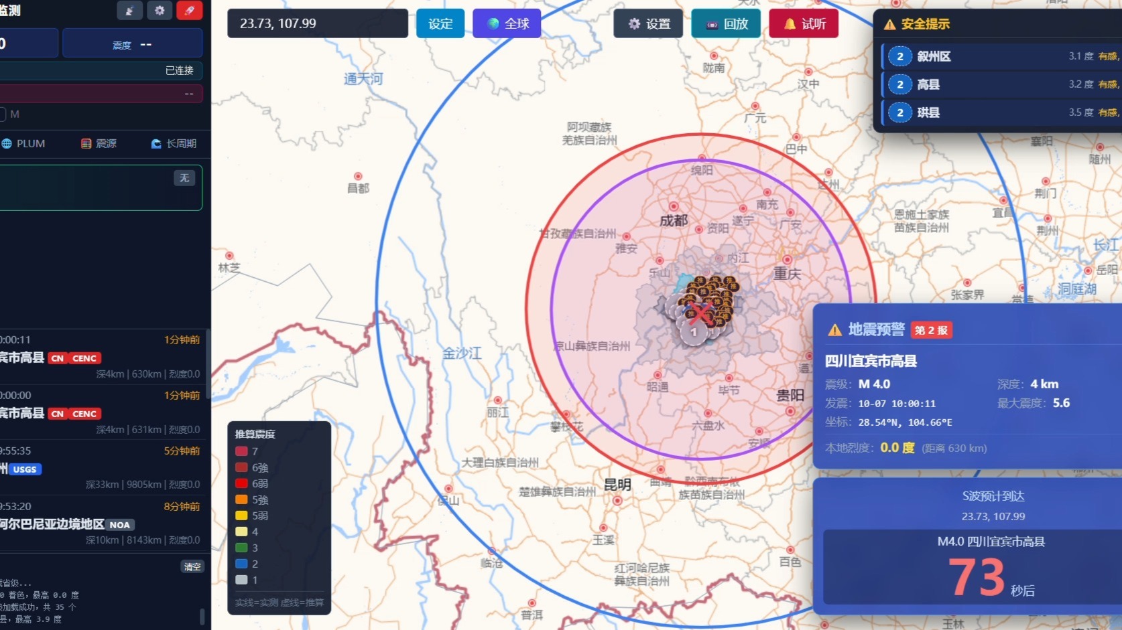
Task: Click the intensity badge beside 珙县
Action: coord(900,112)
